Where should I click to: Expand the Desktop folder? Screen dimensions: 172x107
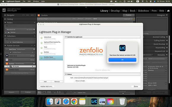click(x=6, y=32)
